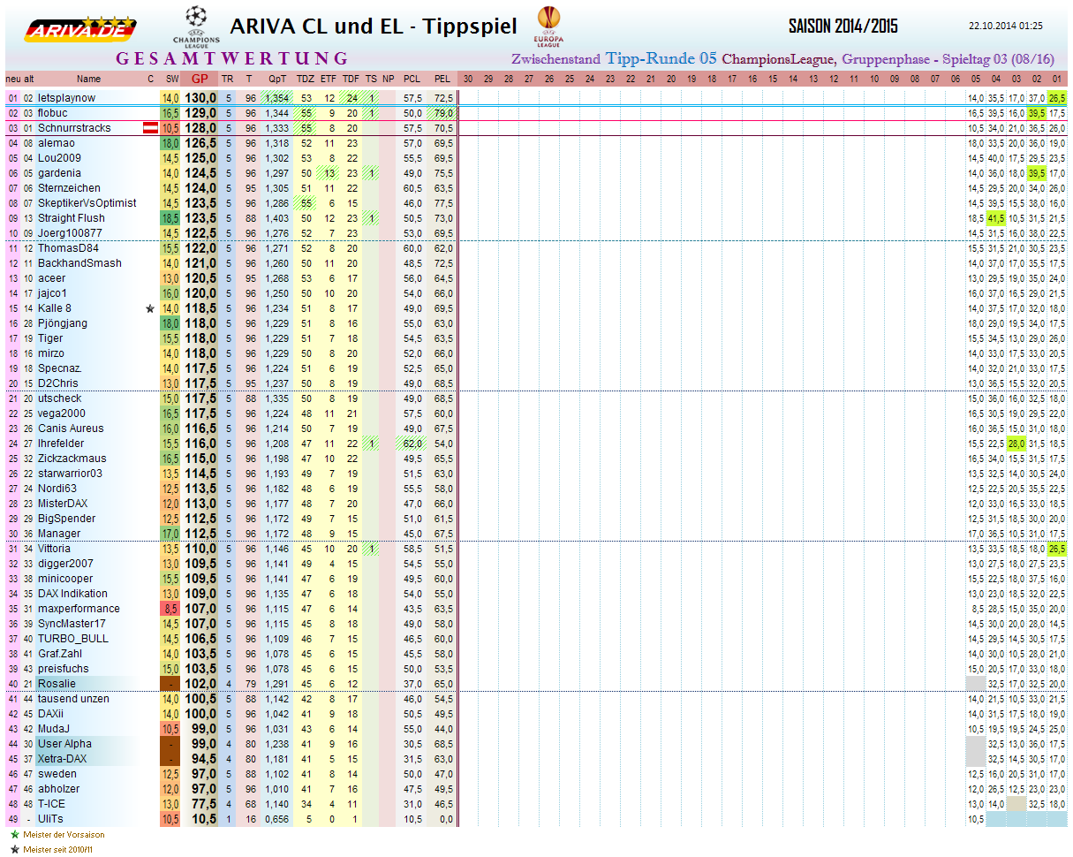Viewport: 1073px width, 857px height.
Task: Select player name T-ICE
Action: [51, 804]
